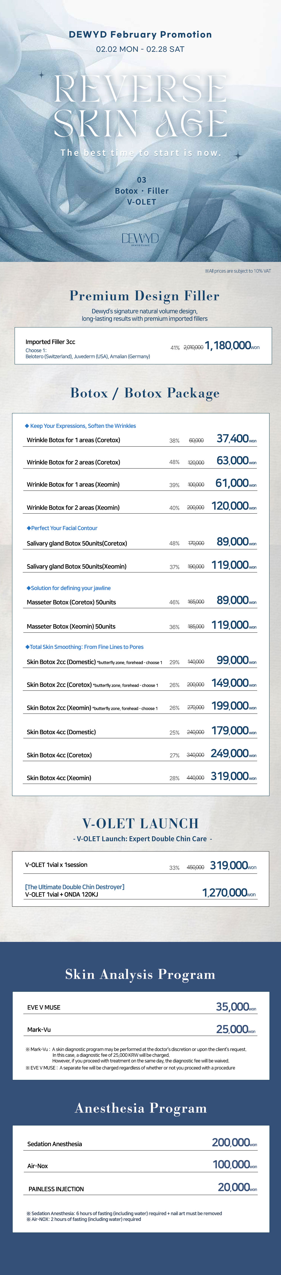
Task: Select the PAINLESS INJECTION row
Action: (56, 1189)
